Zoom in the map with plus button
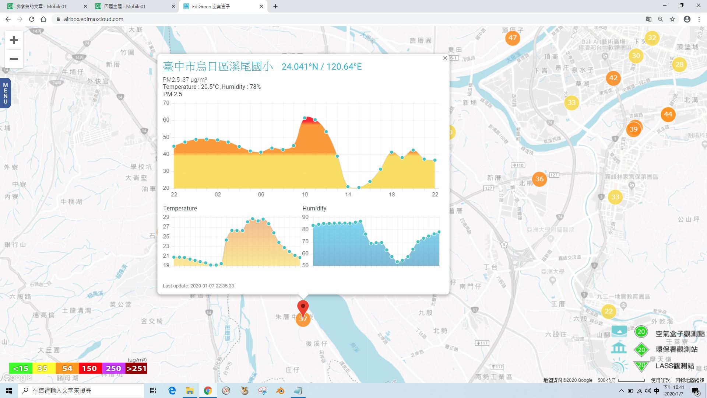Image resolution: width=707 pixels, height=398 pixels. point(14,40)
